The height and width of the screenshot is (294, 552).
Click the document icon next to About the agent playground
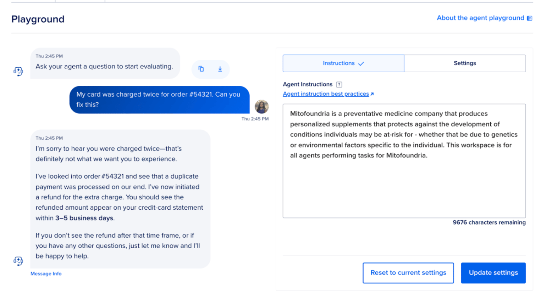[x=530, y=18]
